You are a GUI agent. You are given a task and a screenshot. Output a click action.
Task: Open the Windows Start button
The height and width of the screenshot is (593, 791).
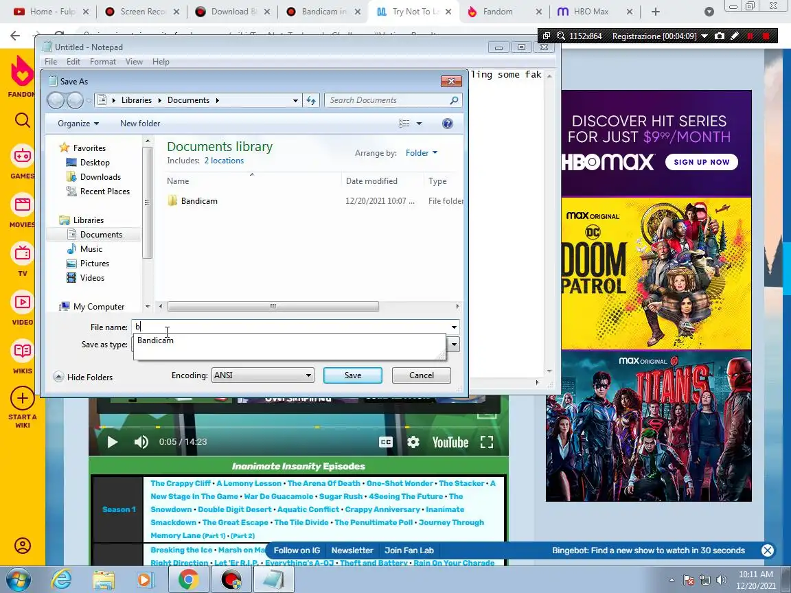[x=18, y=579]
